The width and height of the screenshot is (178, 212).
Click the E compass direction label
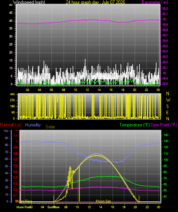click(167, 112)
